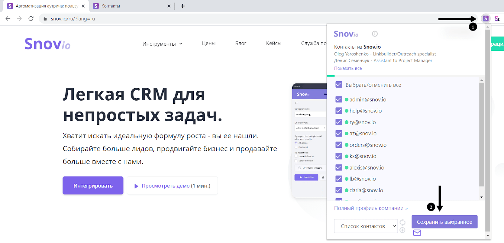The image size is (504, 243).
Task: Switch to the Контакты browser tab
Action: [129, 6]
